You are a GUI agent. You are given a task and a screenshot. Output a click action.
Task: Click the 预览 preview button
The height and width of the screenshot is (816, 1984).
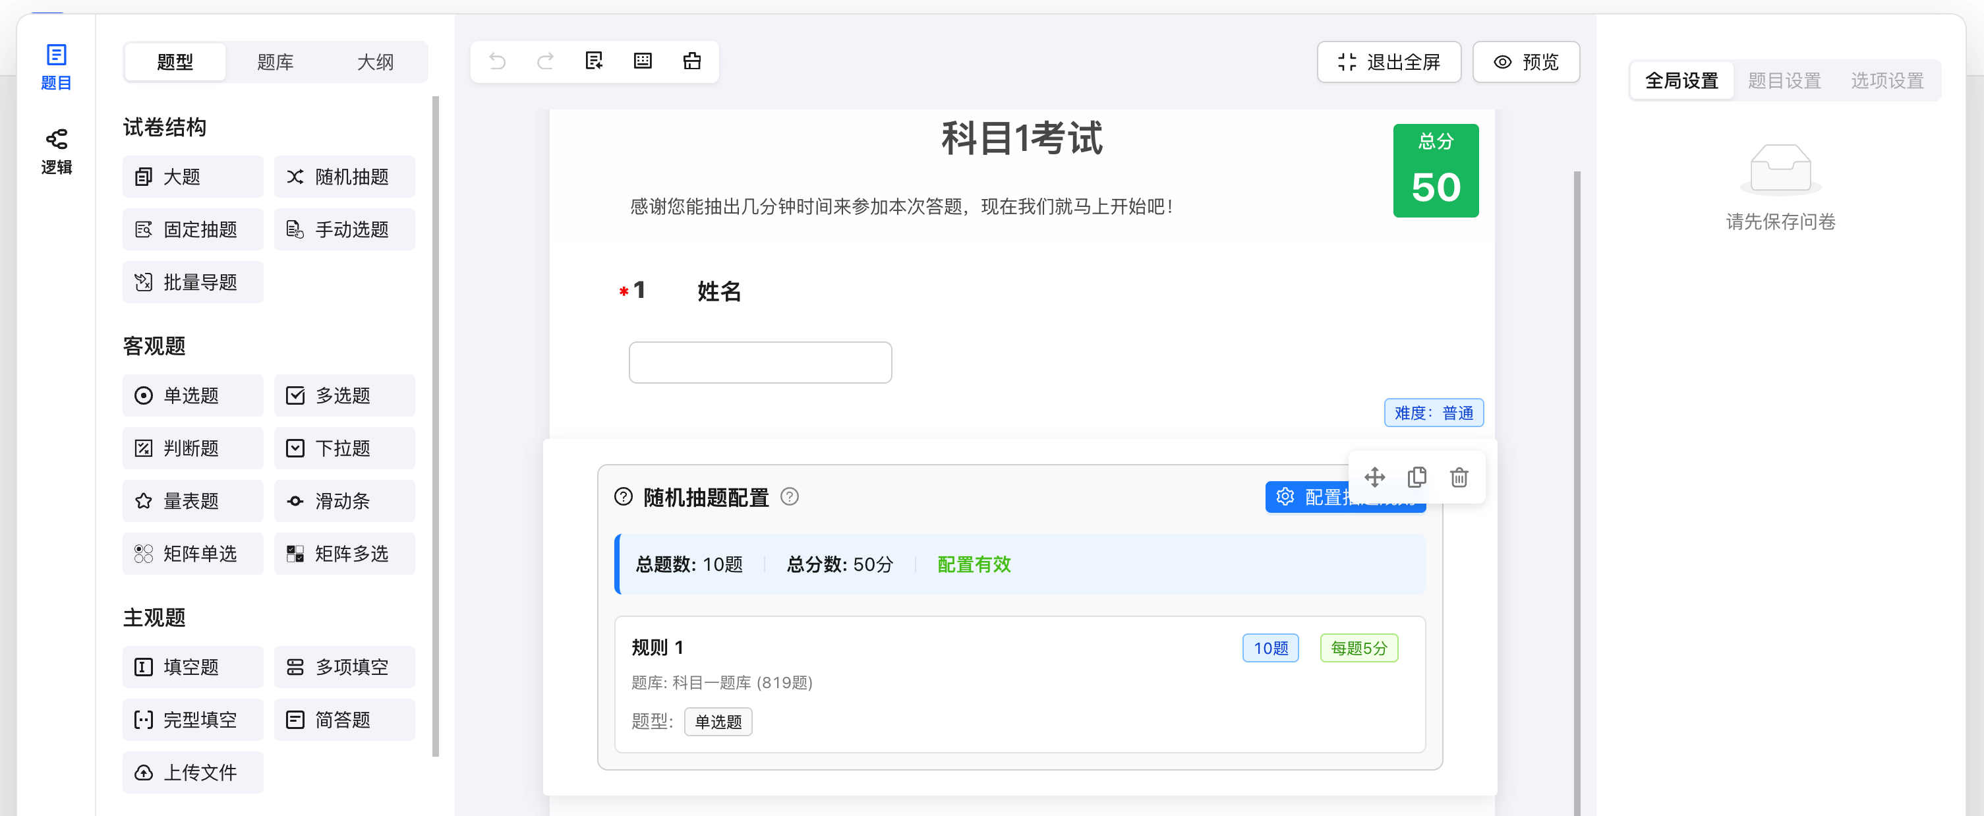1526,62
